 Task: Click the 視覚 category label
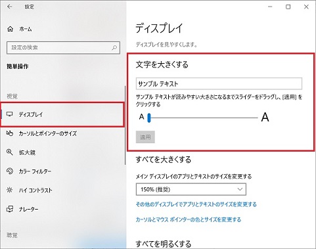click(x=12, y=96)
